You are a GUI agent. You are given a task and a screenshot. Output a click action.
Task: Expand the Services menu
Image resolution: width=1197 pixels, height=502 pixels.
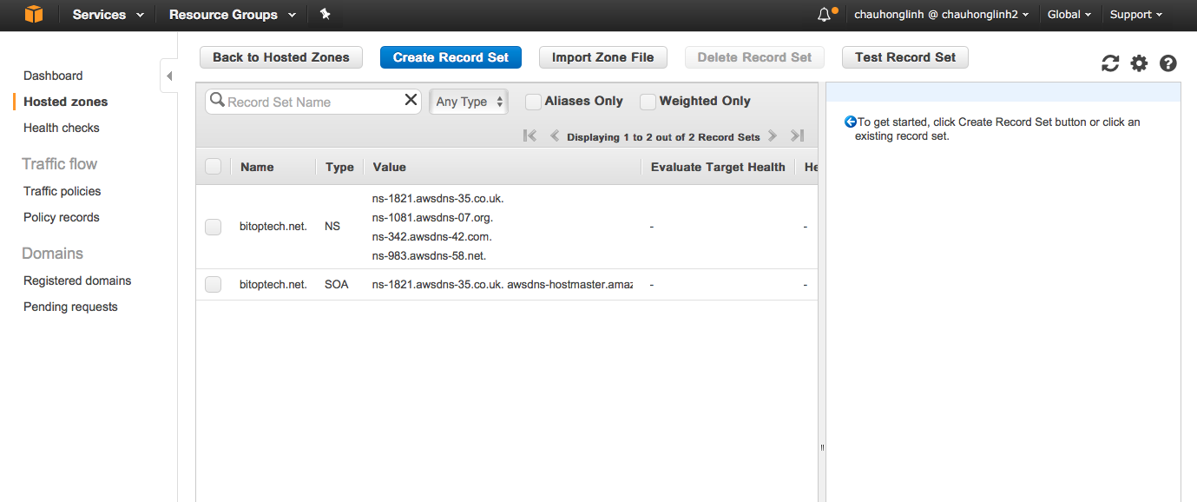pos(108,15)
